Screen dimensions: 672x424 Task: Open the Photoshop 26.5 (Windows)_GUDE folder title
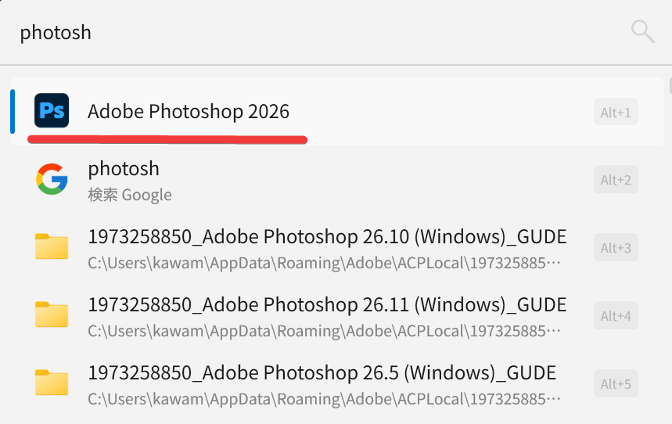coord(322,373)
